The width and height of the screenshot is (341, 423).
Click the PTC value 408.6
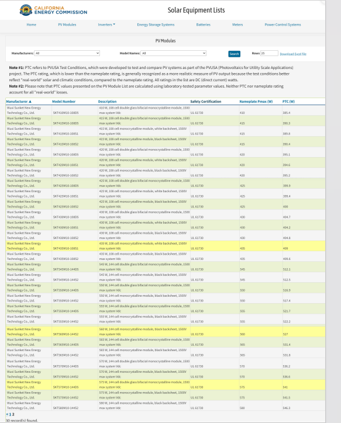(287, 259)
